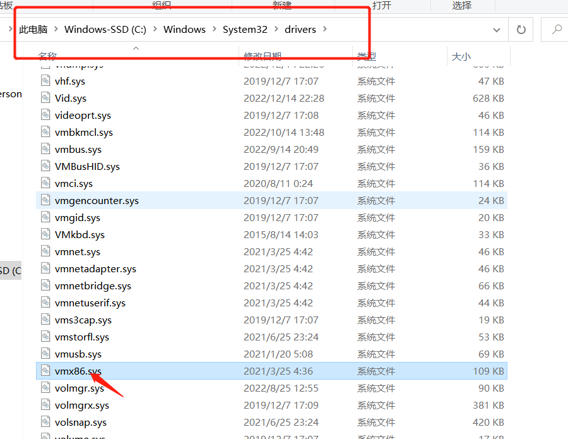Screen dimensions: 568x439
Task: Click the 109 KB size of vmx86.sys
Action: tap(488, 371)
